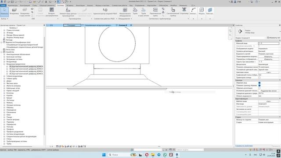Open the Выбор panel dropdown
281x158 pixels.
[x=4, y=18]
